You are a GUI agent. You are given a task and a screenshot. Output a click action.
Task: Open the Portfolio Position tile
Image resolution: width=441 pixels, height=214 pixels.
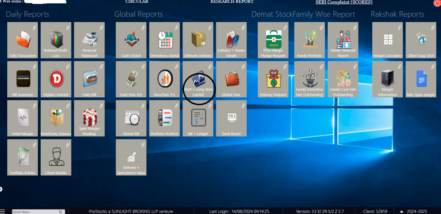tap(164, 119)
